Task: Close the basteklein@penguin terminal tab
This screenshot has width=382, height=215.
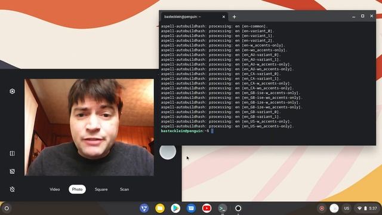Action: pos(224,17)
